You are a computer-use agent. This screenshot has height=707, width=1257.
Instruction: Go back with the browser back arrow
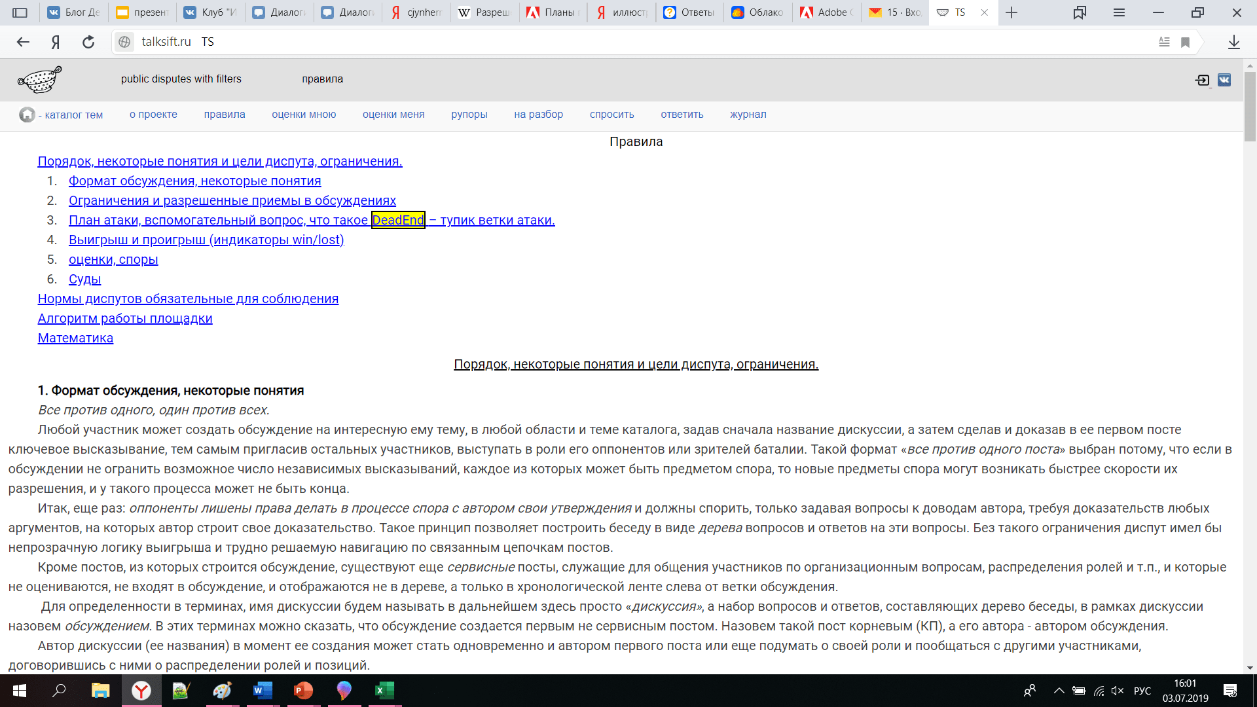pos(24,42)
